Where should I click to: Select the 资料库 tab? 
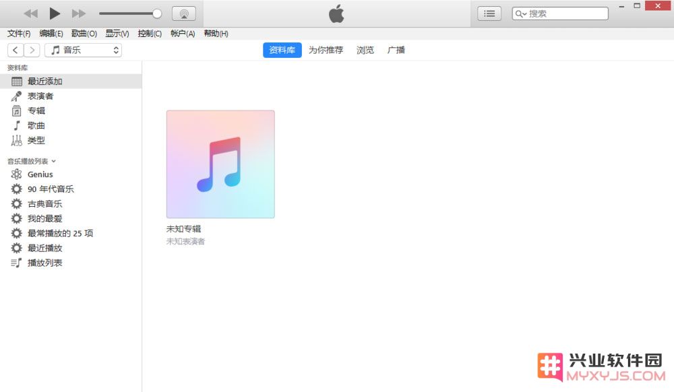coord(282,51)
